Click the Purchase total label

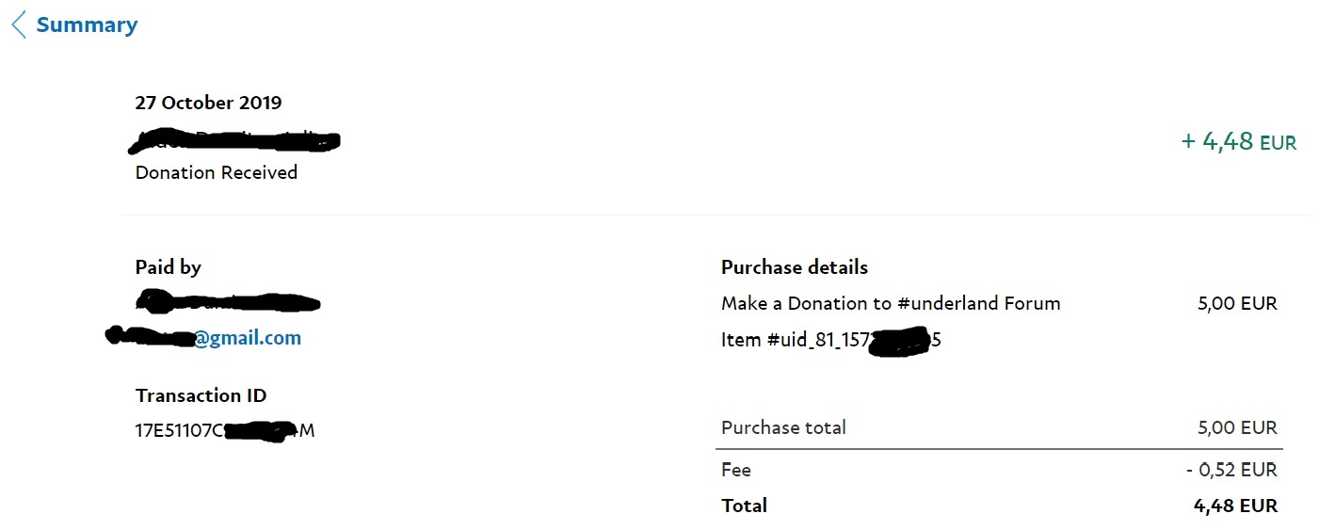point(783,427)
